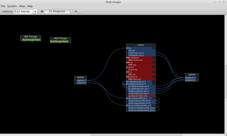This screenshot has width=227, height=136.
Task: Select the ardour module title
Action: point(141,45)
